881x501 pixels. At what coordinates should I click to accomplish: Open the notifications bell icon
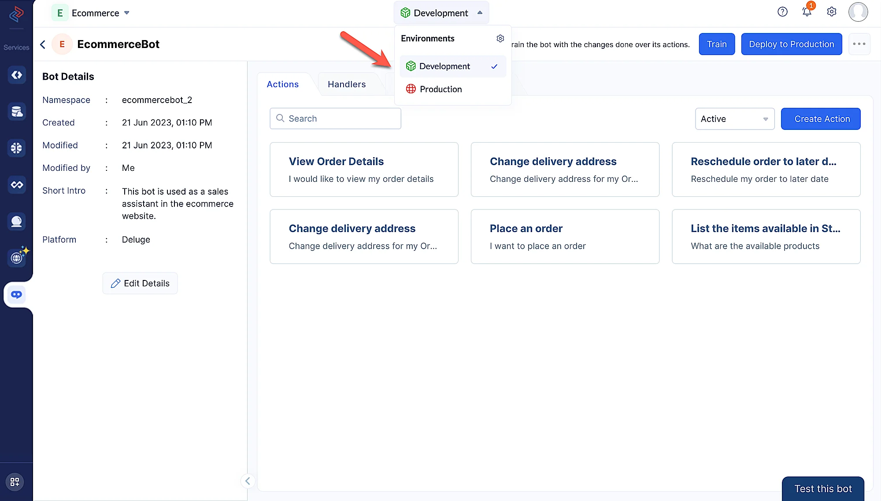coord(807,12)
